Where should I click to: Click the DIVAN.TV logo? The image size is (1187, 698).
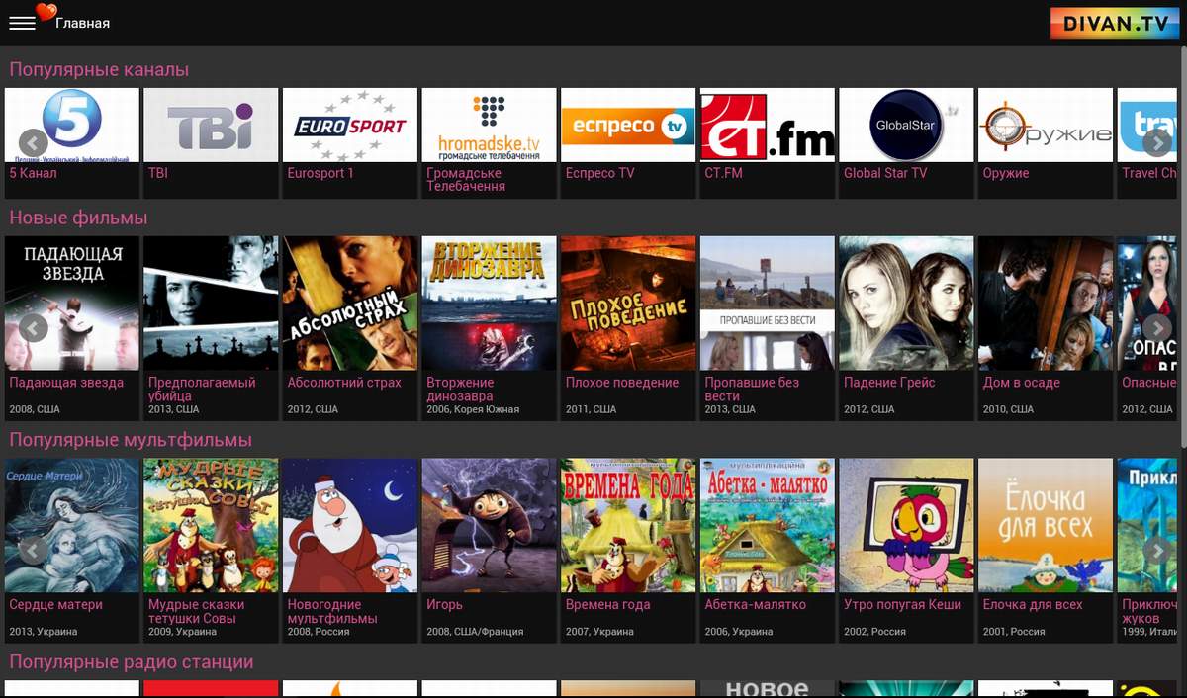pos(1109,23)
